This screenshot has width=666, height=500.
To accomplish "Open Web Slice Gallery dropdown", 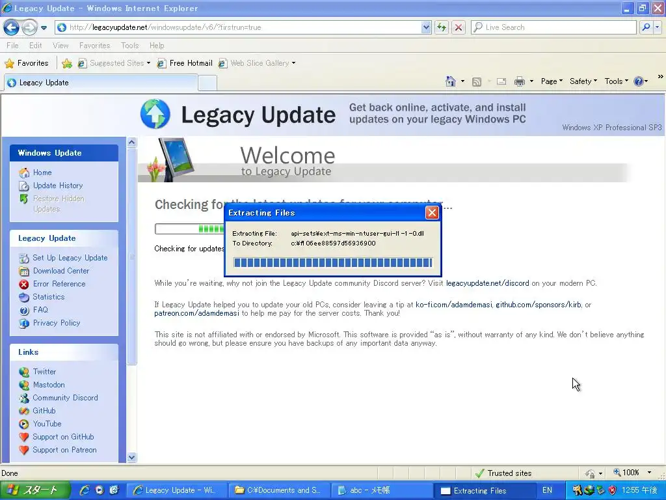I will click(x=256, y=63).
